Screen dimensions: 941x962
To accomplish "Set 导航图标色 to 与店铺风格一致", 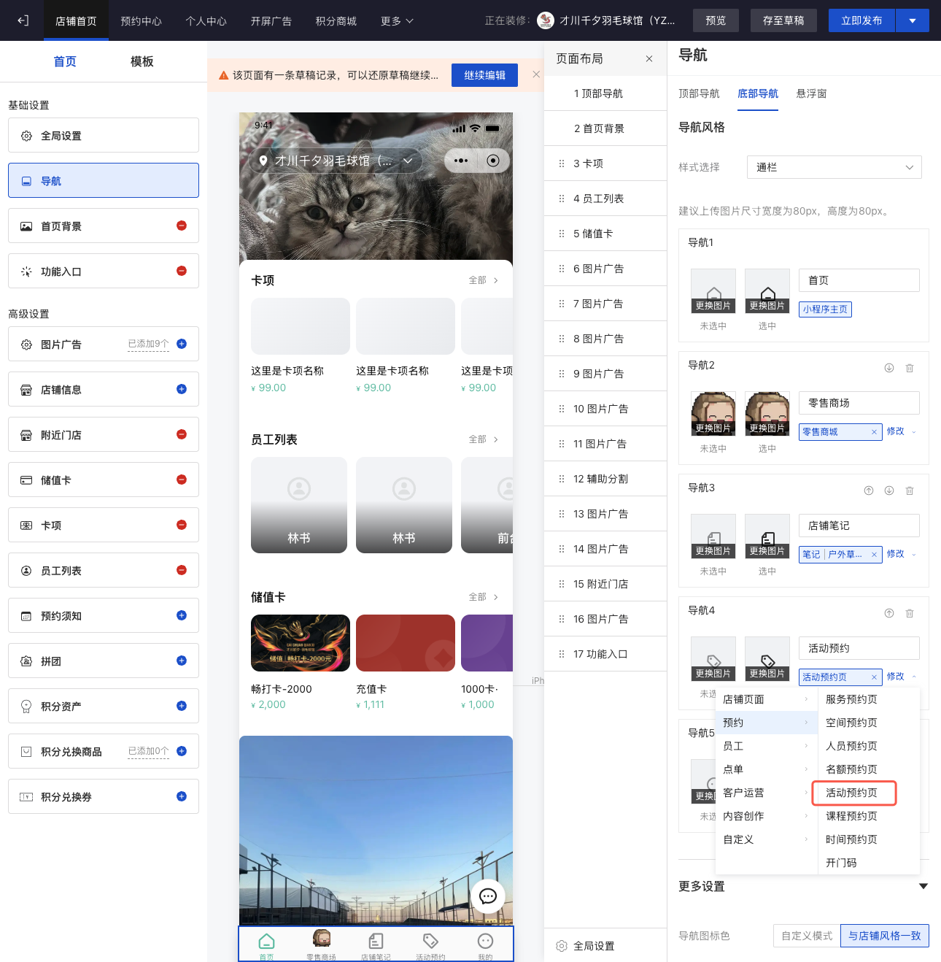I will (x=885, y=936).
